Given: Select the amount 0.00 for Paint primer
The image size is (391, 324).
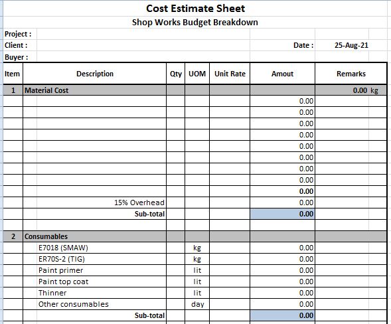Looking at the screenshot, I should (x=283, y=270).
